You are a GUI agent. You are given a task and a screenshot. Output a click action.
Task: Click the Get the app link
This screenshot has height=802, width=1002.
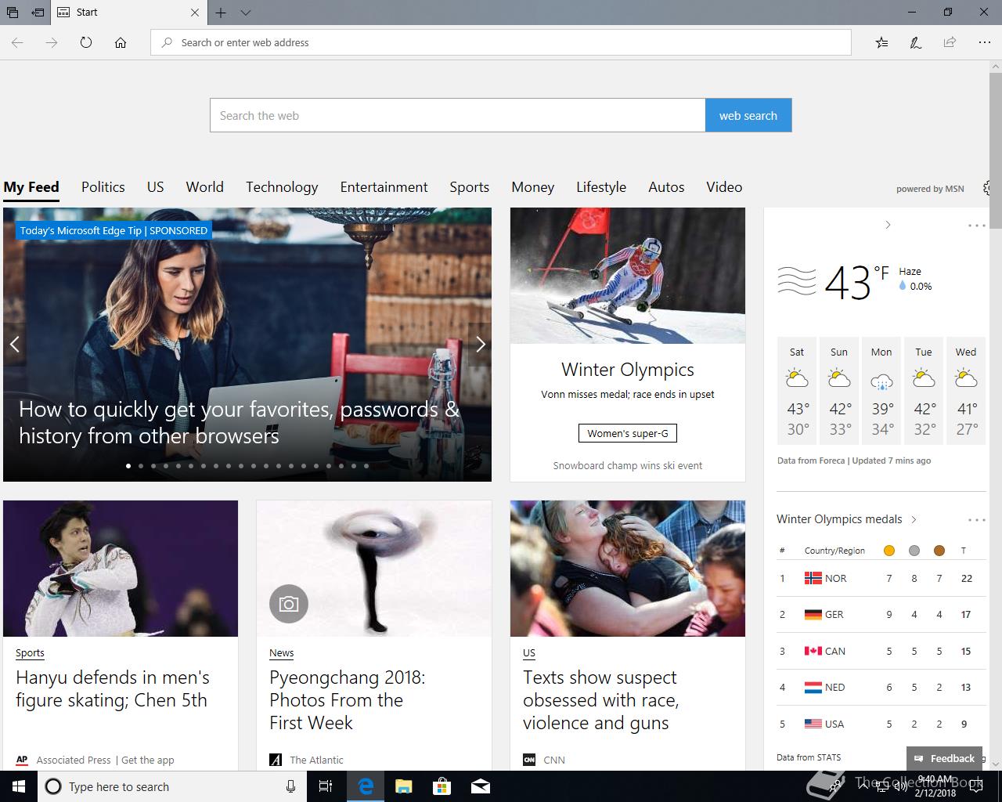[x=148, y=760]
